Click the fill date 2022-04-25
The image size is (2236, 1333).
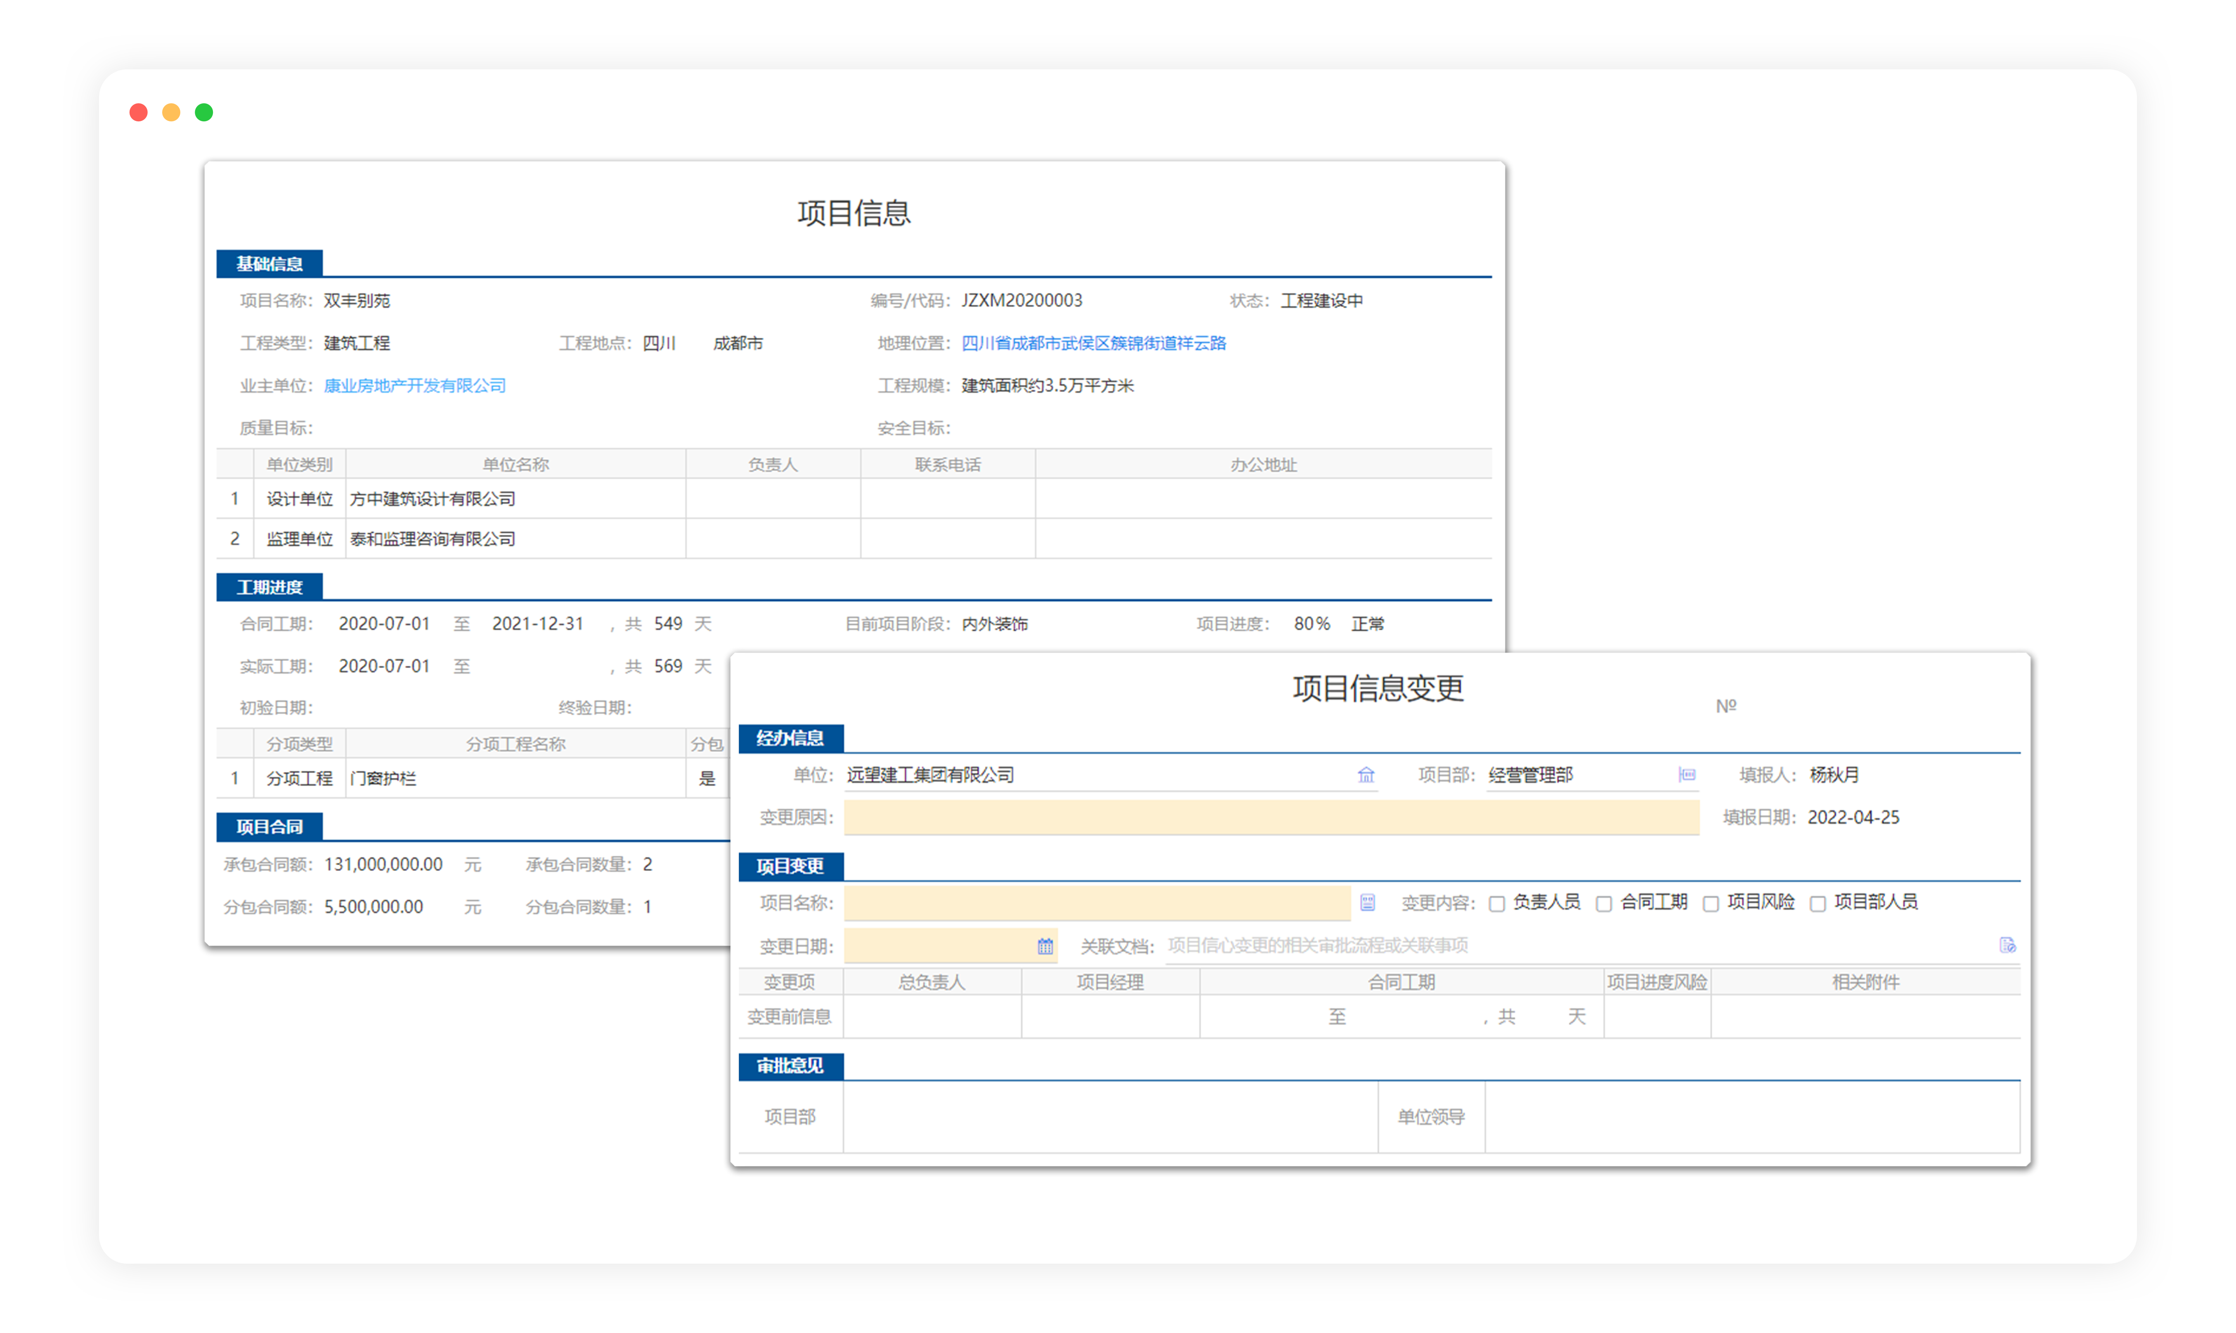(x=1853, y=818)
